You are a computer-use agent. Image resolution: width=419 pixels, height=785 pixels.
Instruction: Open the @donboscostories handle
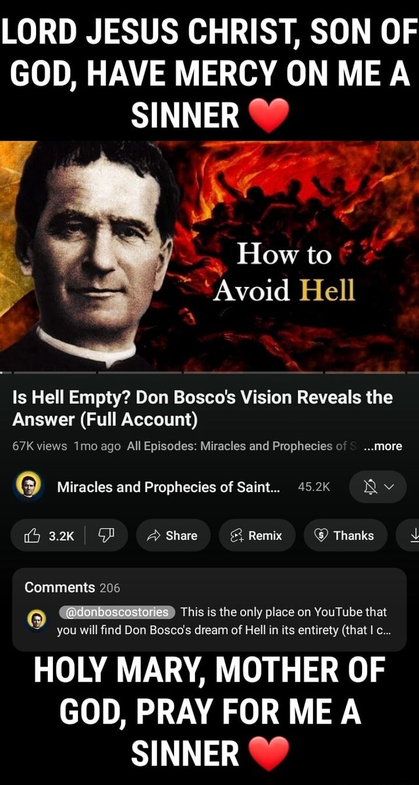point(117,612)
